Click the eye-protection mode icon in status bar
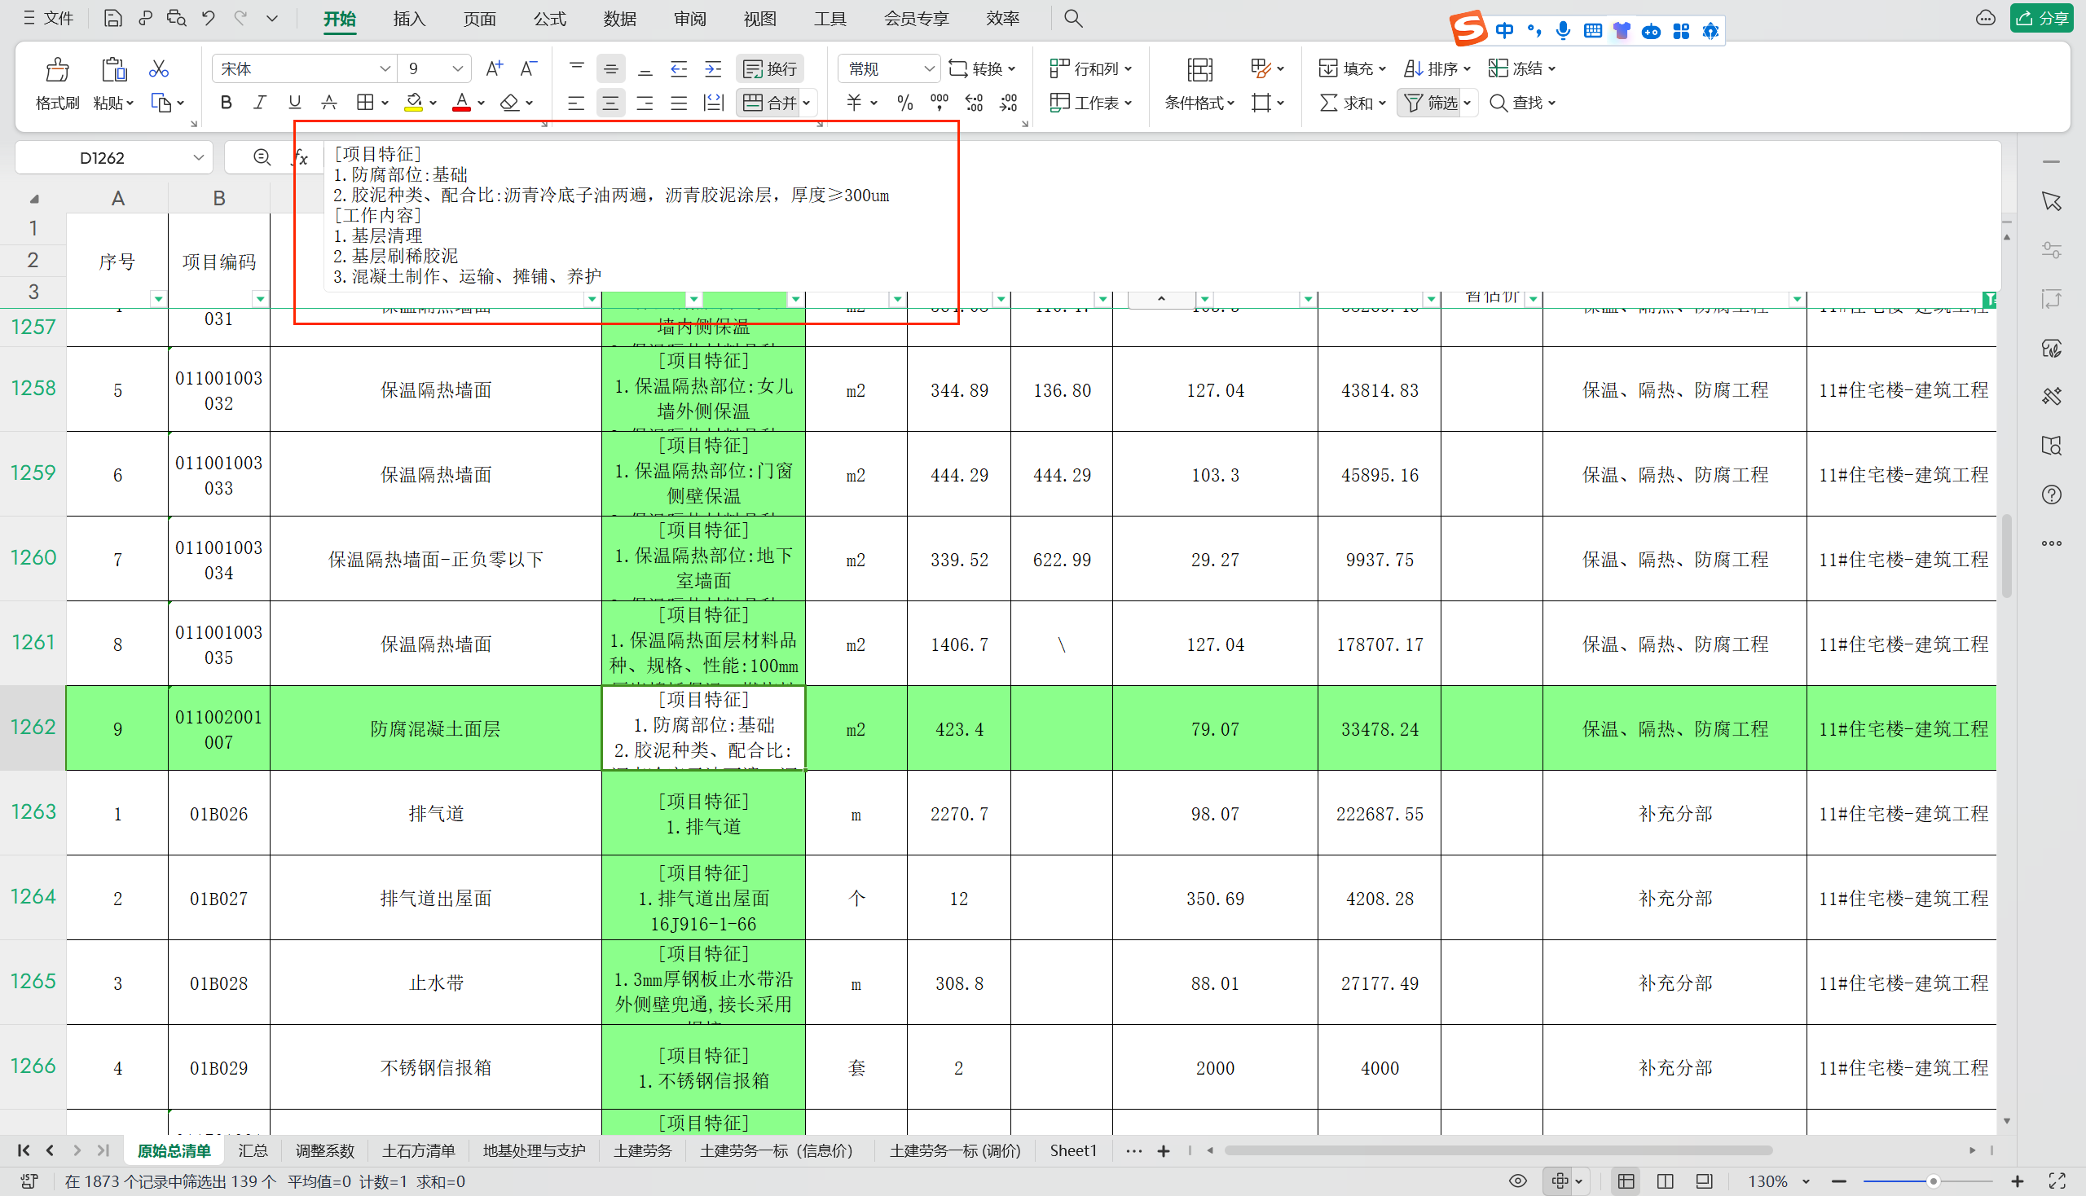This screenshot has width=2086, height=1196. click(1518, 1181)
